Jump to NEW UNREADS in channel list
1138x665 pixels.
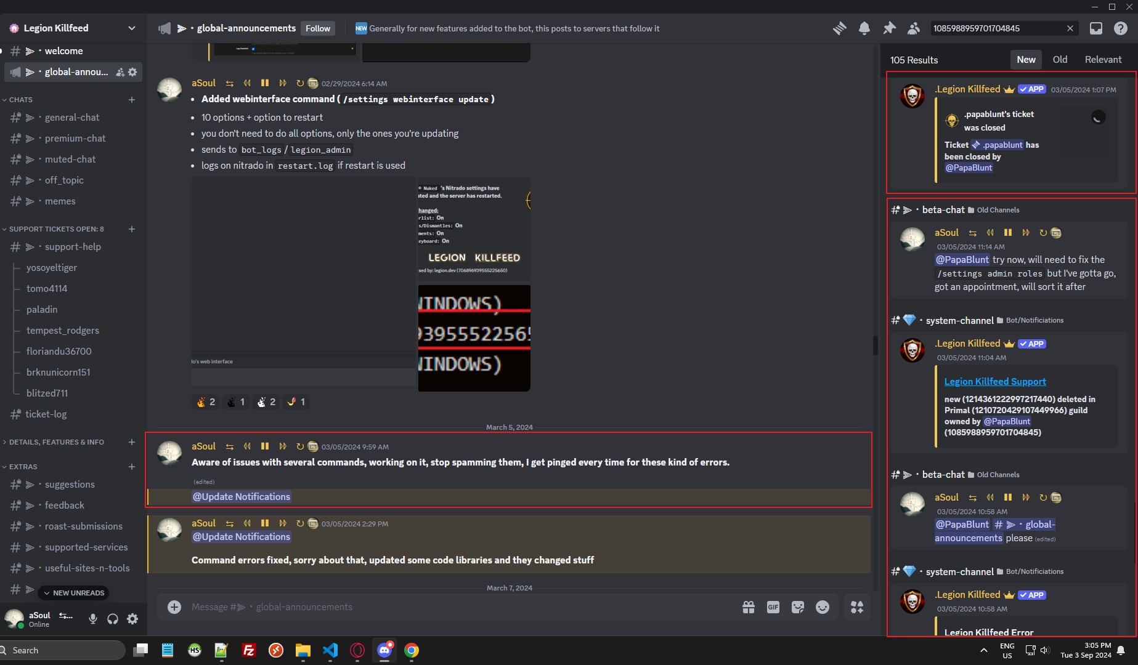pyautogui.click(x=73, y=593)
